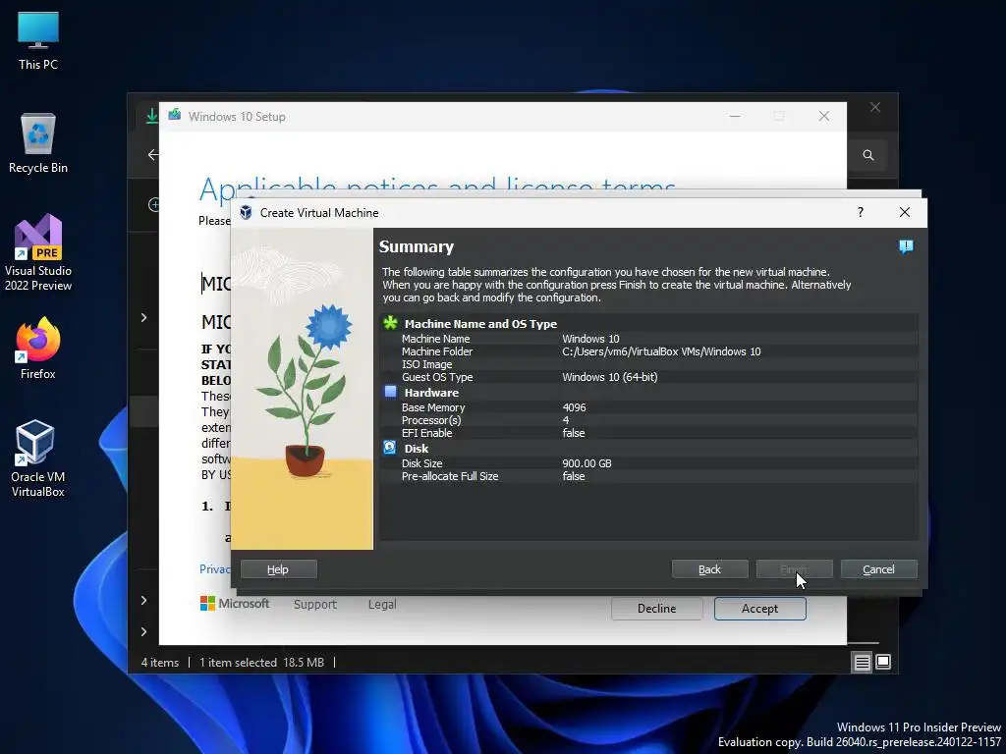Open the Privacy link in Windows Setup
The image size is (1006, 754).
[x=214, y=569]
